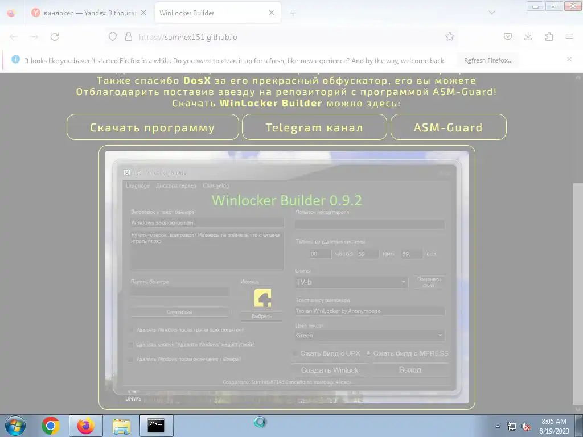Click the page scrollbar down arrow
The height and width of the screenshot is (437, 583).
point(578,410)
